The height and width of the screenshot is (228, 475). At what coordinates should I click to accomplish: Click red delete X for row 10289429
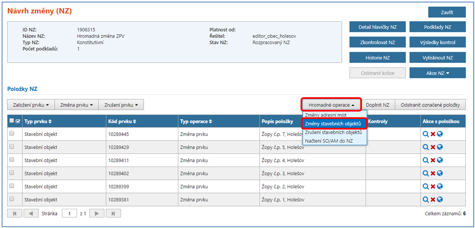pyautogui.click(x=433, y=147)
